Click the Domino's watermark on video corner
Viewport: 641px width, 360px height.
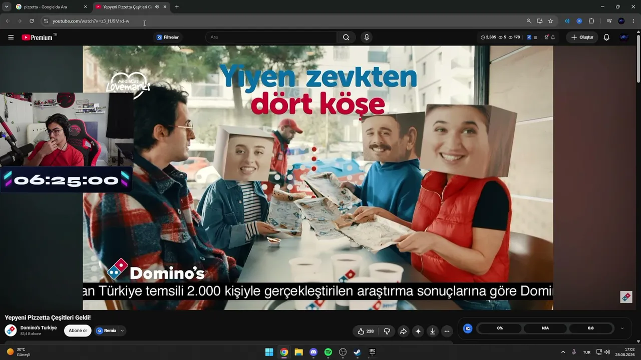pos(626,296)
